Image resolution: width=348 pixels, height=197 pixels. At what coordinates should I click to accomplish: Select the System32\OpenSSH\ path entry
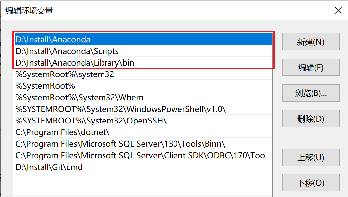click(143, 121)
